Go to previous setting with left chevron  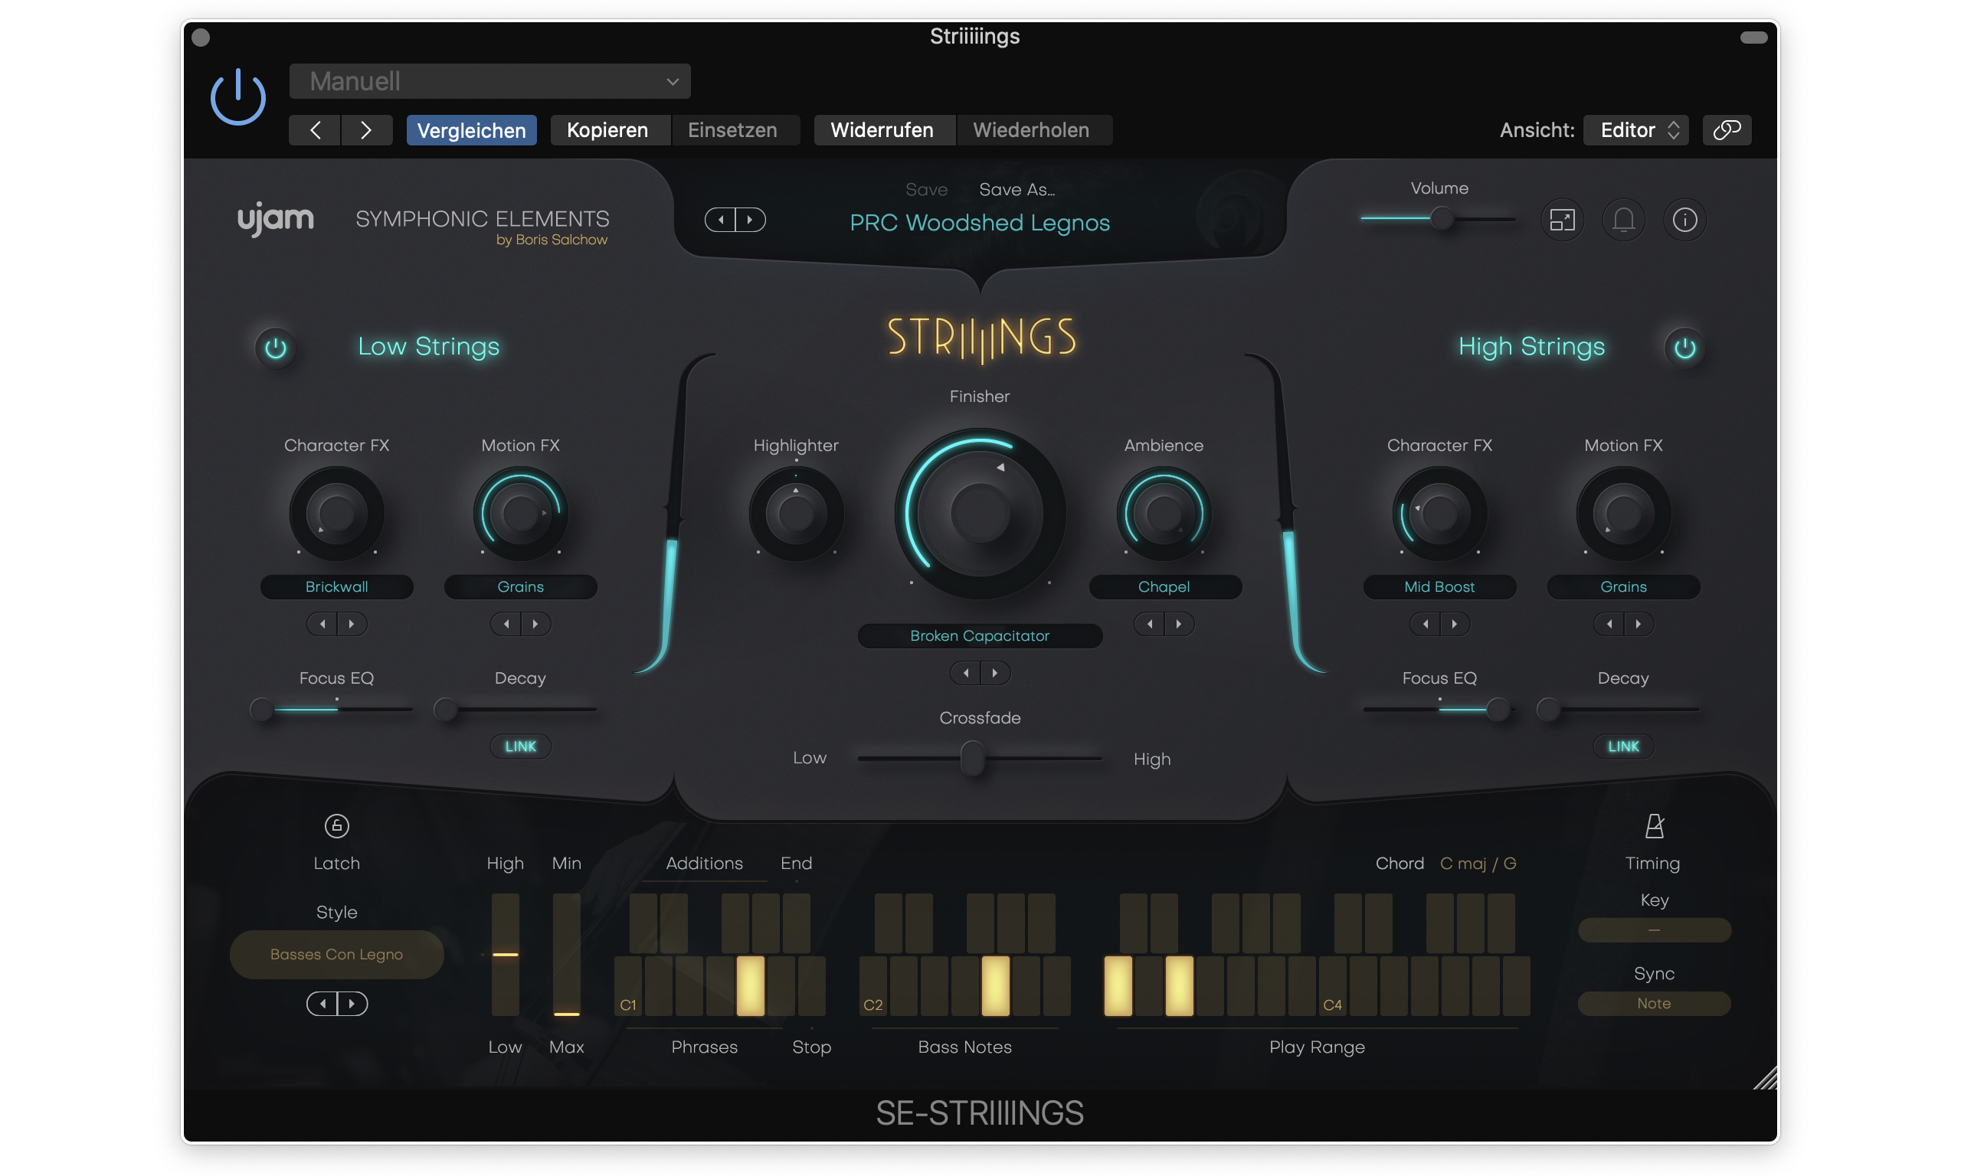tap(315, 130)
